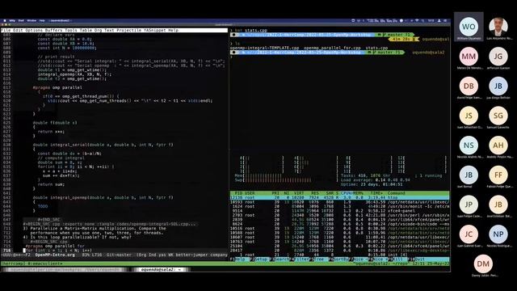
Task: Select the NS participant avatar
Action: [469, 145]
